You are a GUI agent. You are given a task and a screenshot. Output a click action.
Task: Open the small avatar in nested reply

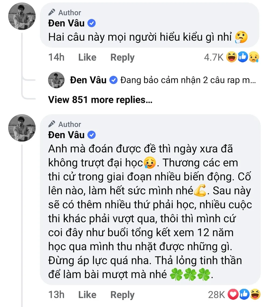[x=56, y=80]
